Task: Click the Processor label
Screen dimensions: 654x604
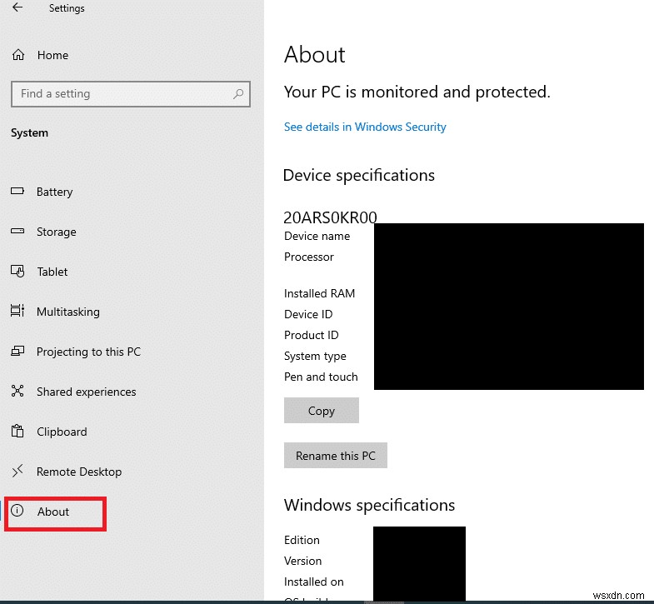Action: pyautogui.click(x=308, y=257)
